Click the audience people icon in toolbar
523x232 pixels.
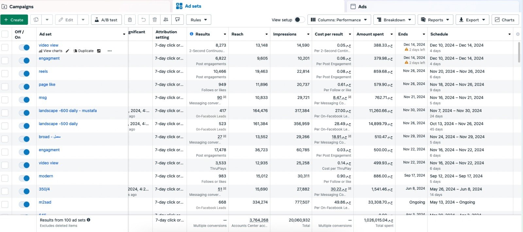166,20
